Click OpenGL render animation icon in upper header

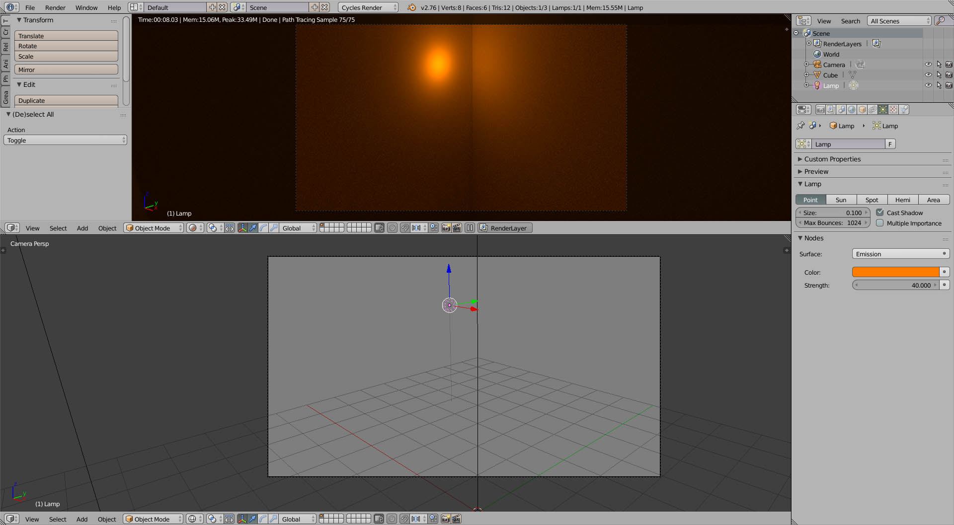click(x=457, y=228)
